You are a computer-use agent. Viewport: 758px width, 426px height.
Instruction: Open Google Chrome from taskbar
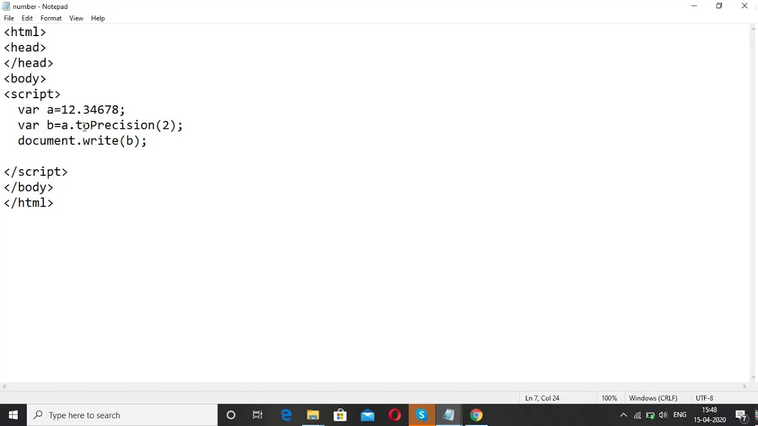coord(476,415)
